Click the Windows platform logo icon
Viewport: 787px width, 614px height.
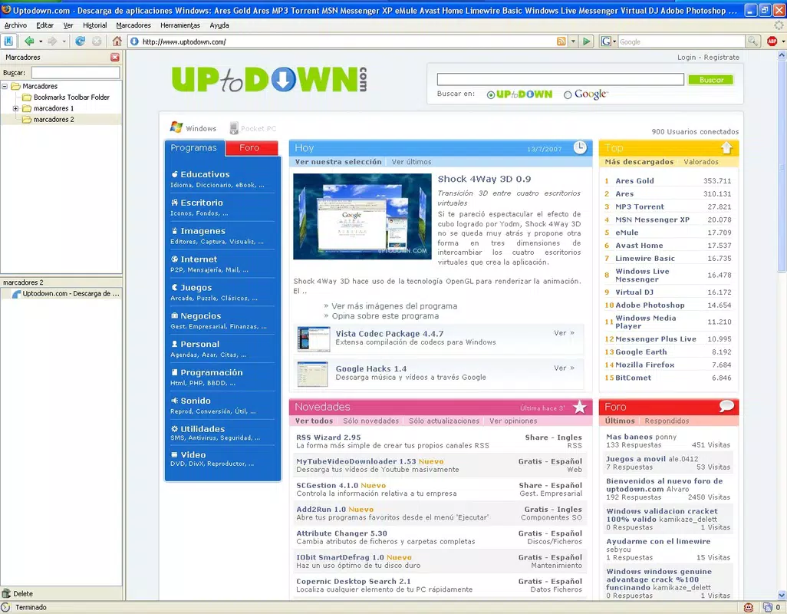tap(176, 127)
